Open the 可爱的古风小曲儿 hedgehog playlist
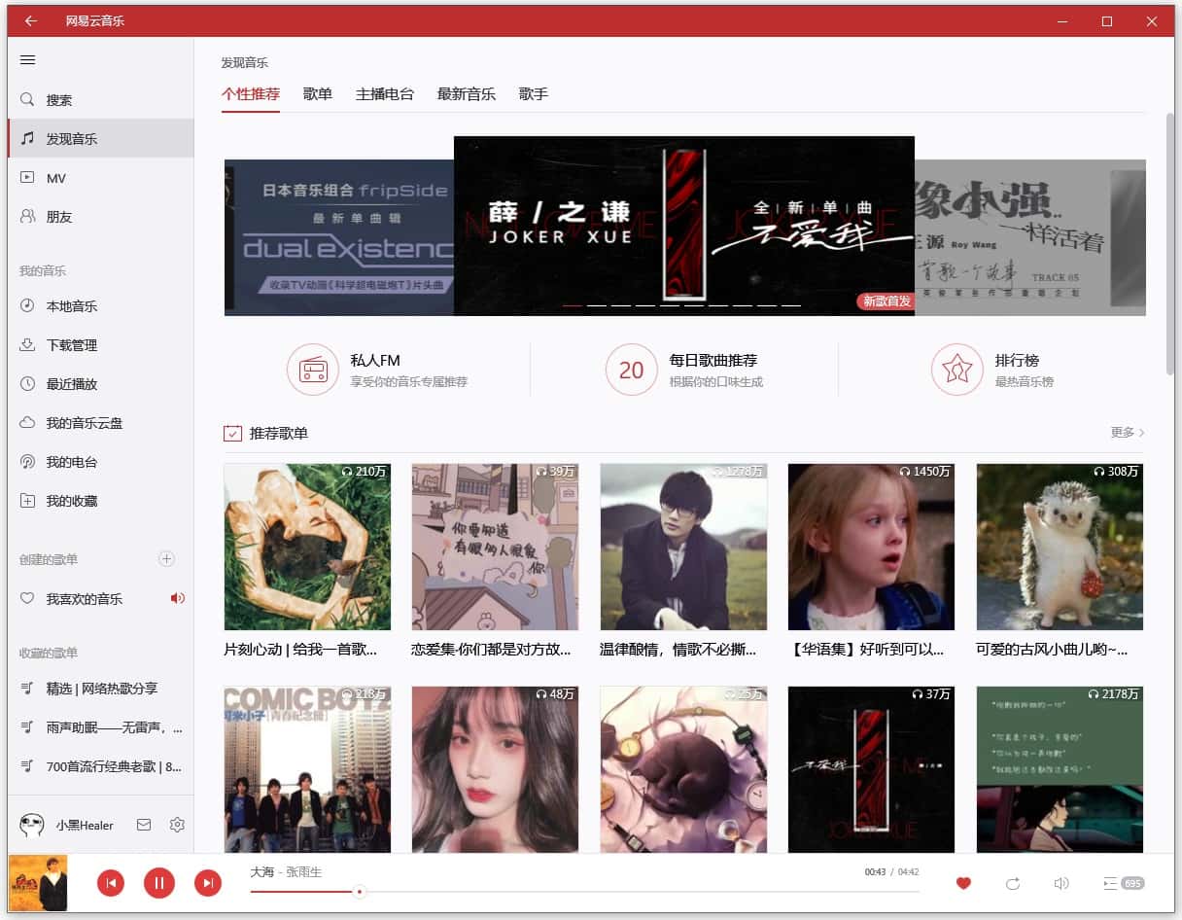The height and width of the screenshot is (920, 1182). [x=1060, y=547]
